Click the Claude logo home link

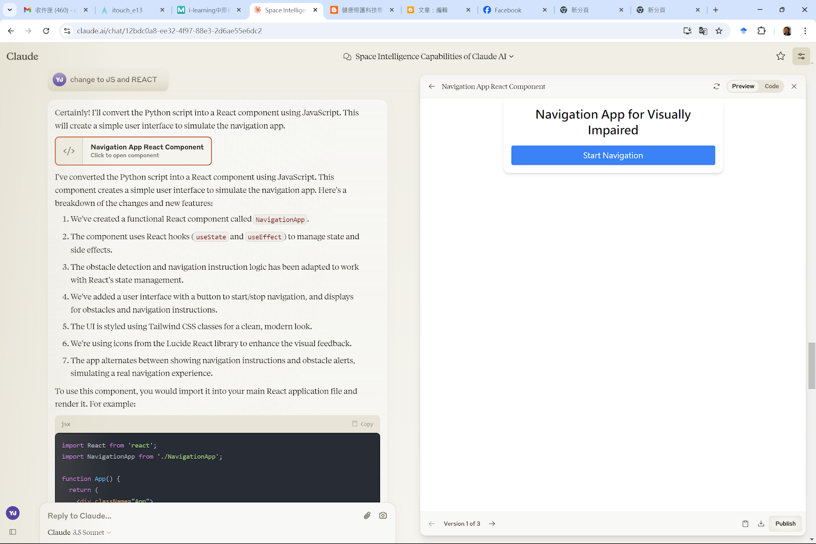(22, 56)
